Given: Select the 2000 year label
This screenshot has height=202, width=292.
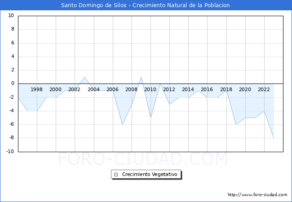Looking at the screenshot, I should coord(55,89).
